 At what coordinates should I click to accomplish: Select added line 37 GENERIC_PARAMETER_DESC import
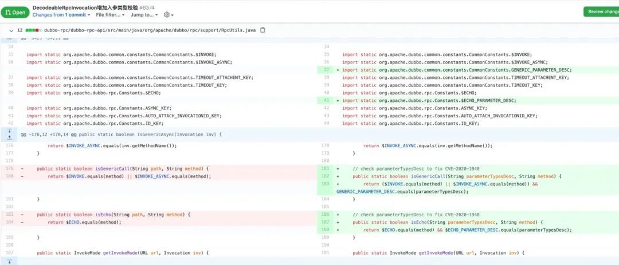326,70
